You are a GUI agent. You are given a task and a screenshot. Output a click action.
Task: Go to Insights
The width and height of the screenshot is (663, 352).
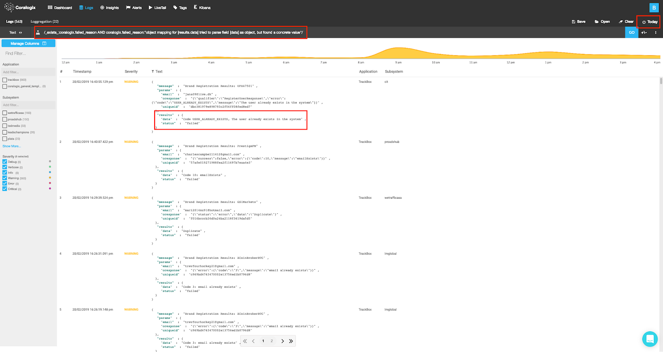pos(109,7)
